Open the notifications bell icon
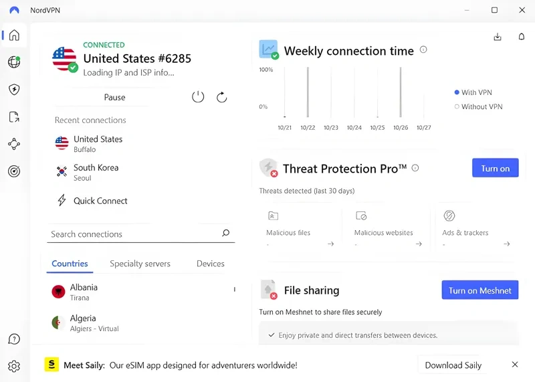The image size is (535, 382). pyautogui.click(x=522, y=37)
